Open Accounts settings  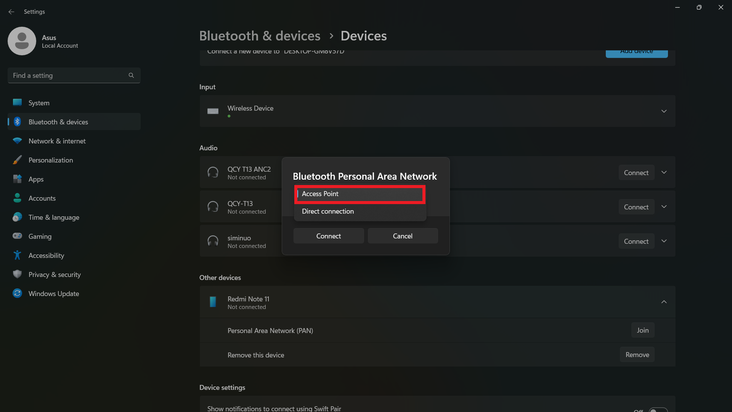coord(74,198)
